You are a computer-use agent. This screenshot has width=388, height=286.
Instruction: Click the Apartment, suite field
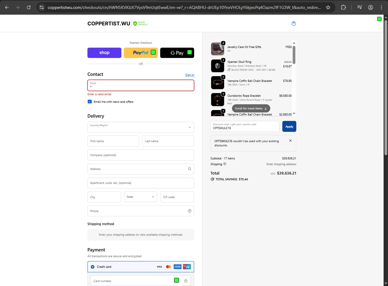click(141, 183)
